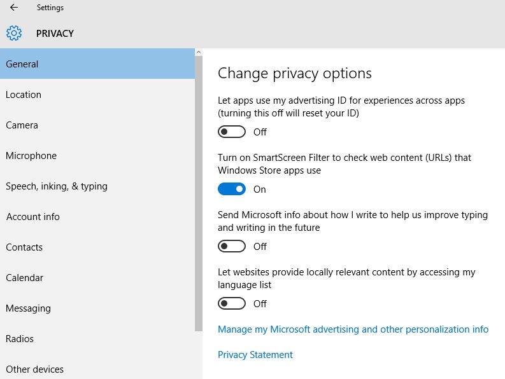This screenshot has height=379, width=505.
Task: Go back with the arrow icon
Action: point(14,8)
